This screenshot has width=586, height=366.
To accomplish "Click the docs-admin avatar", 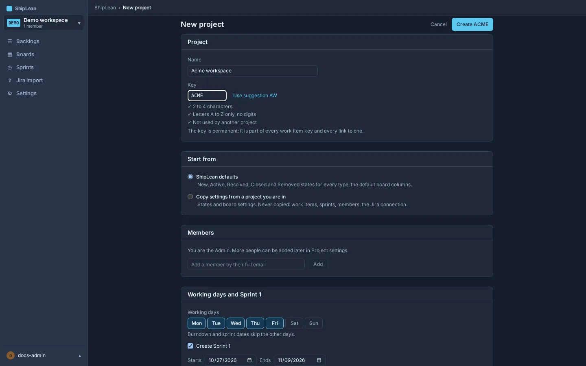I will 11,355.
